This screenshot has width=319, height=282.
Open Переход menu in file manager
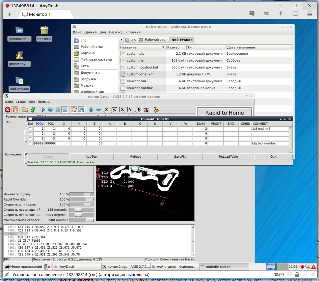point(116,32)
